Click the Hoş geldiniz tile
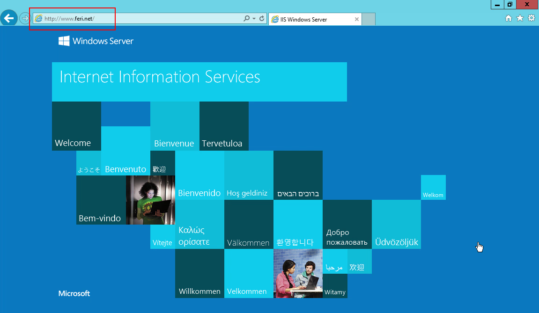This screenshot has height=313, width=539. pos(249,175)
